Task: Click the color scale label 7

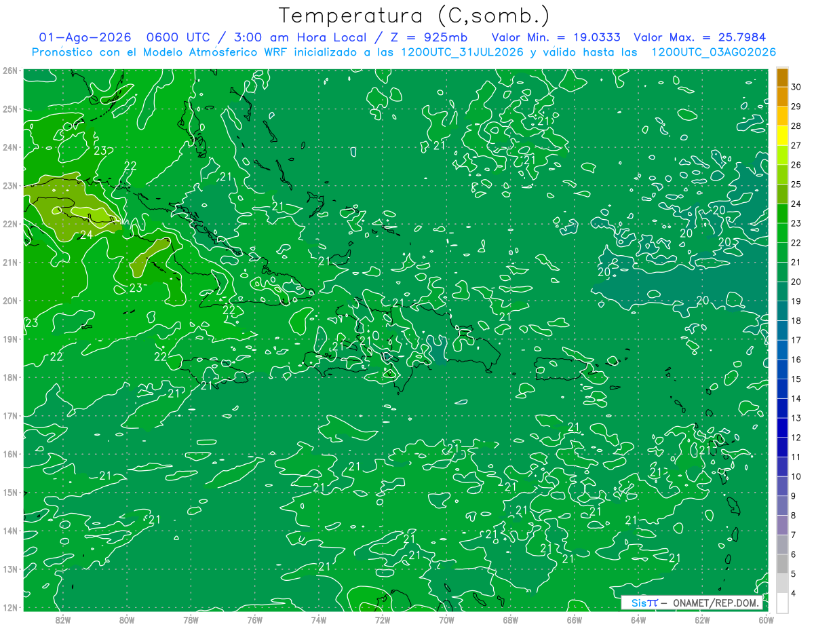Action: click(794, 535)
